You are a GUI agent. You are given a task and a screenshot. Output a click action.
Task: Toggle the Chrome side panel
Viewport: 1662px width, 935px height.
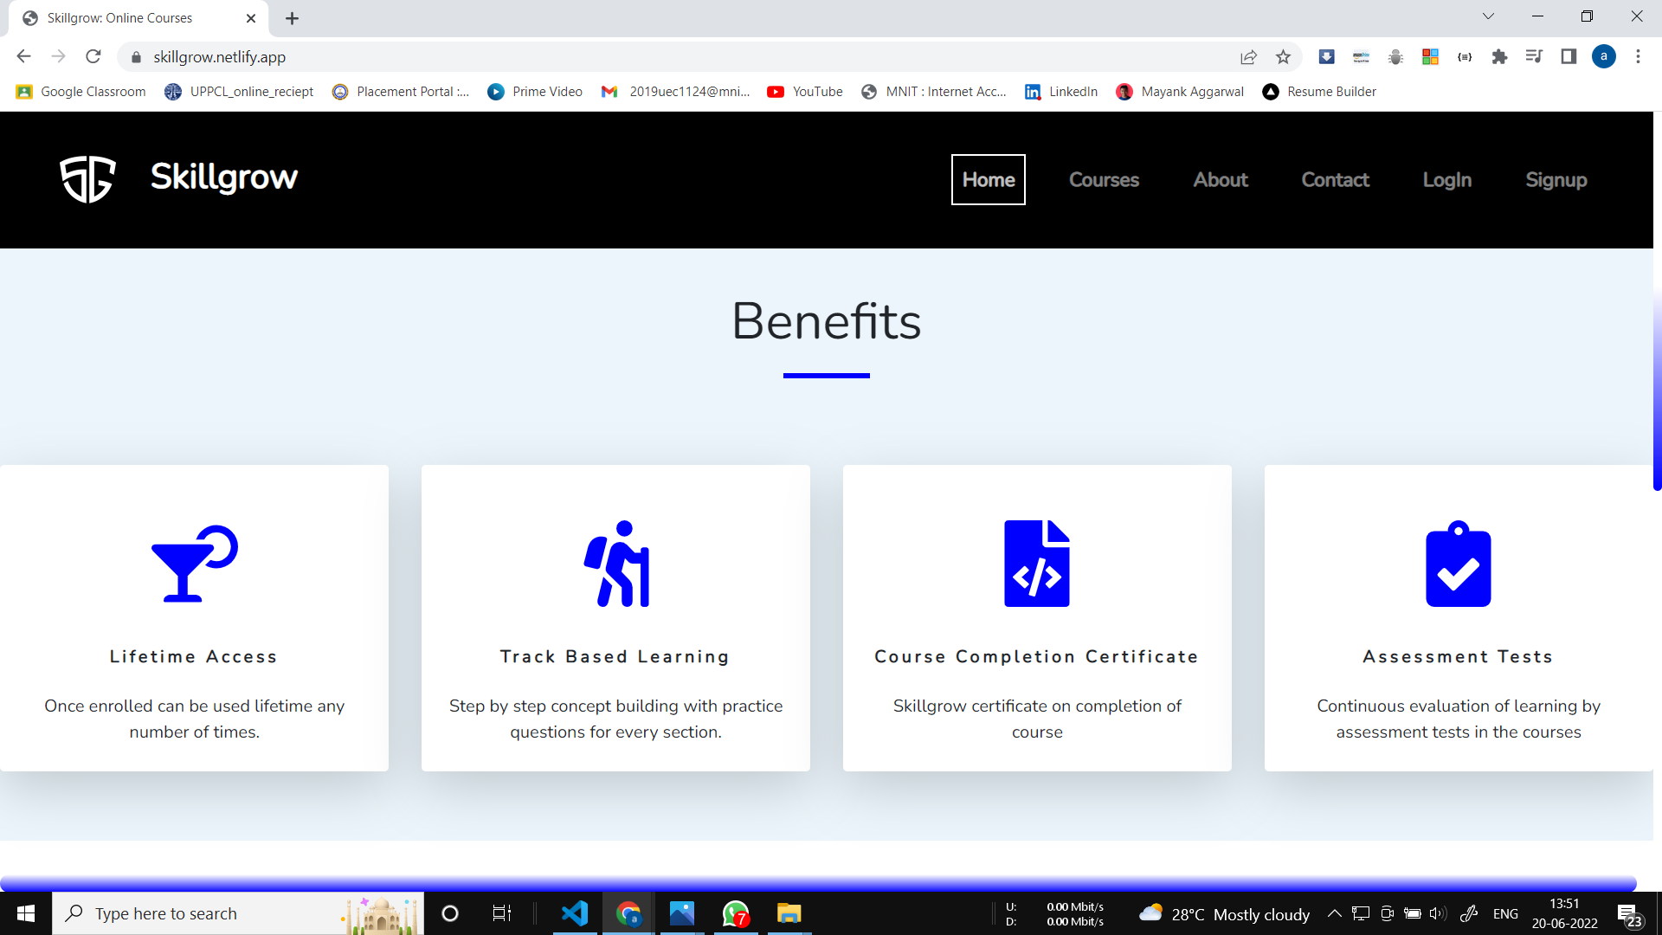coord(1569,57)
